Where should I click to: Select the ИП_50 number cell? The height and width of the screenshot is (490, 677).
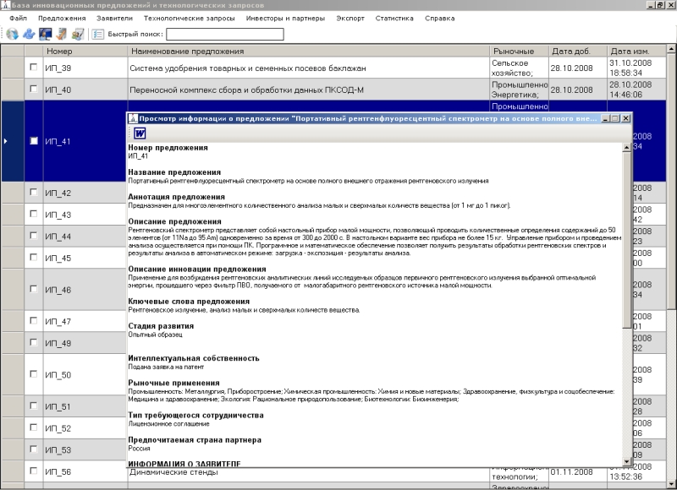point(85,375)
